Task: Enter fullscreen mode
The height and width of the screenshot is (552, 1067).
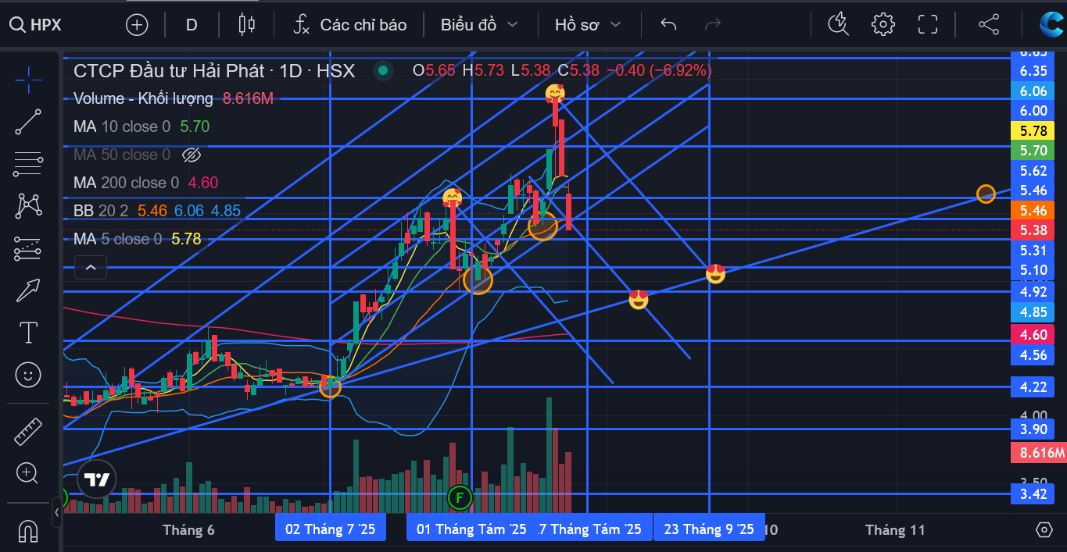Action: click(928, 25)
